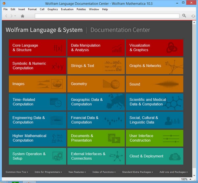Open the Format menu
This screenshot has width=198, height=183.
pos(32,9)
